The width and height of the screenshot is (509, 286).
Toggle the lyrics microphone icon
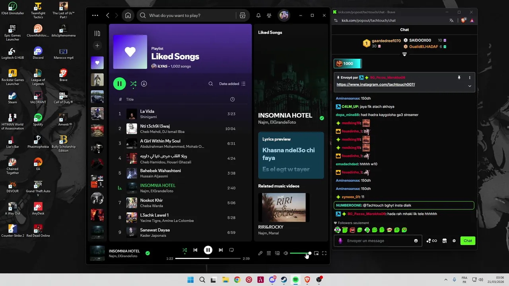tap(260, 253)
